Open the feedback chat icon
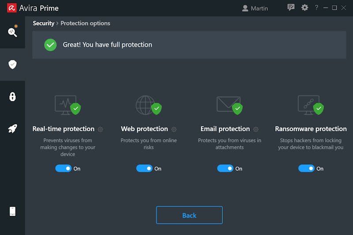 click(291, 8)
